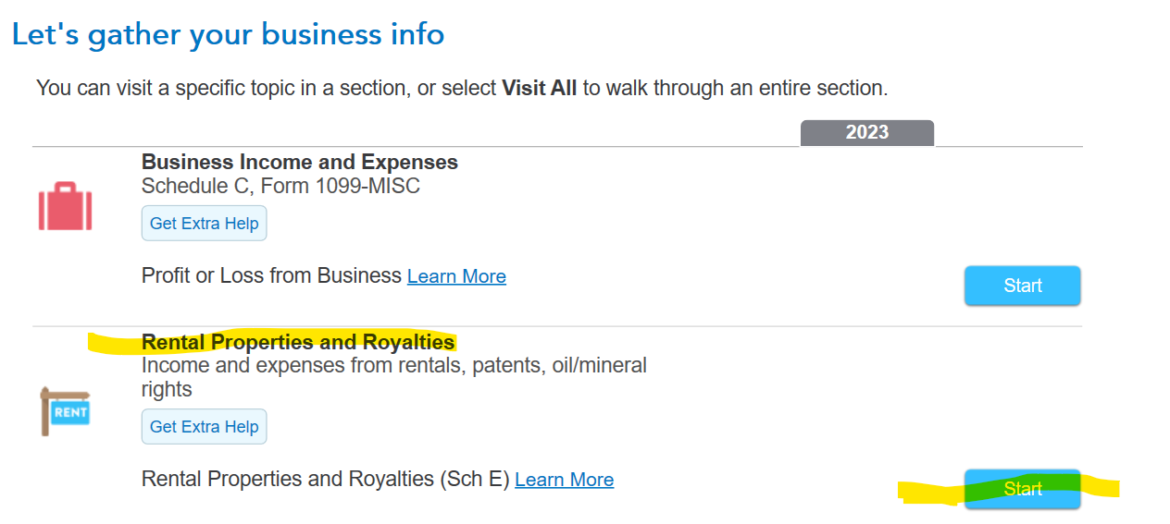1170x524 pixels.
Task: Click the Business Income and Expenses heading
Action: (299, 163)
